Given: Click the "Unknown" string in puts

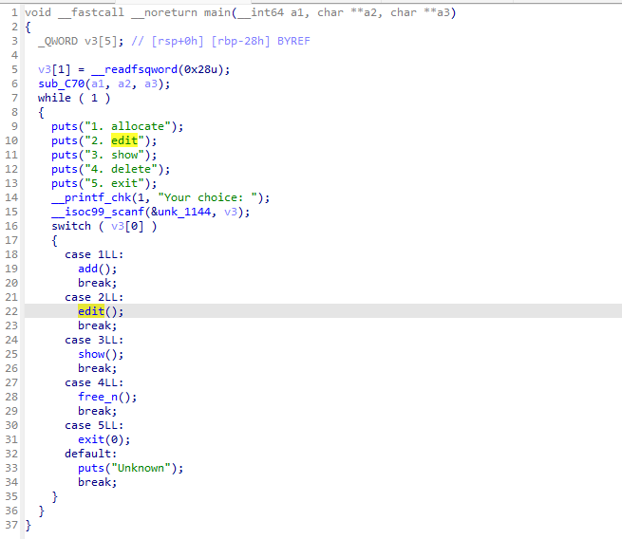Looking at the screenshot, I should (x=146, y=468).
